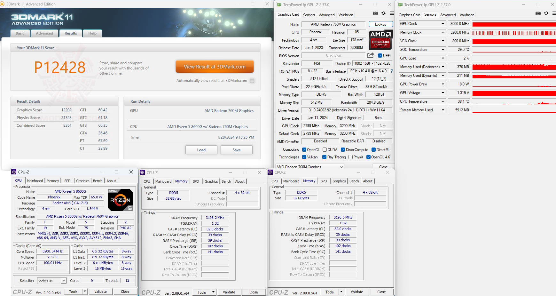This screenshot has height=296, width=556.
Task: Open the hamburger menu in GPU-Z Graphics Card window
Action: tap(392, 13)
